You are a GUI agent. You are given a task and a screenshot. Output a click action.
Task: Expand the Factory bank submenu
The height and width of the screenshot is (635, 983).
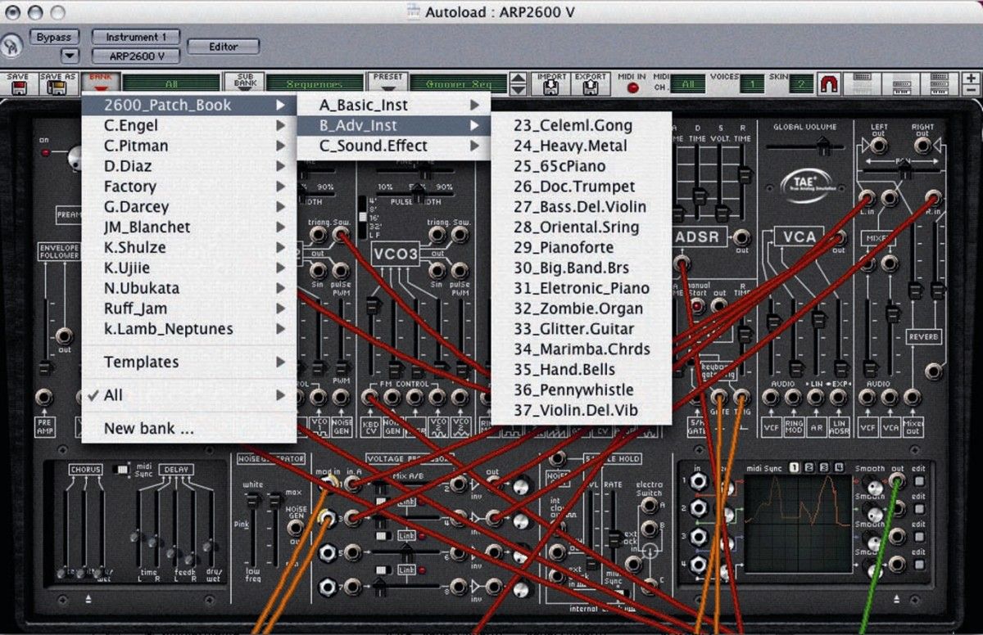pos(188,187)
